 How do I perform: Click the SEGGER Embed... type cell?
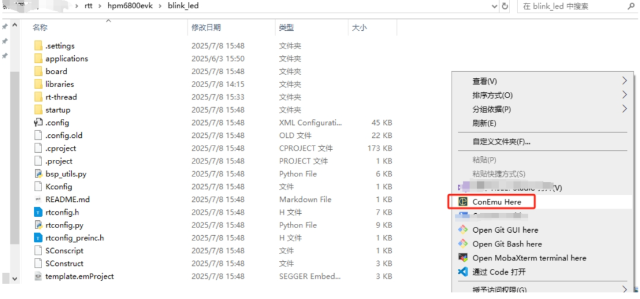[x=310, y=276]
